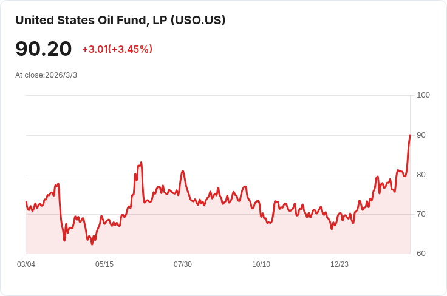Image resolution: width=447 pixels, height=296 pixels.
Task: Click the starting point of the price line
Action: click(26, 202)
